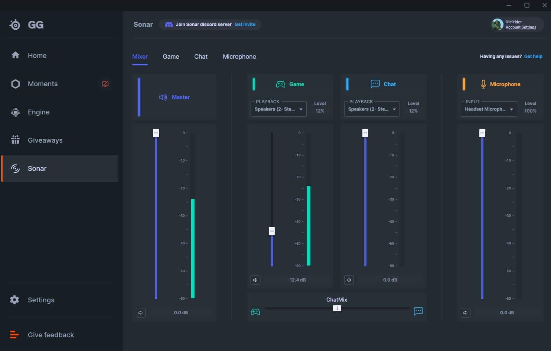Click the chat bubble icon beside ChatMix slider
This screenshot has width=551, height=351.
click(x=418, y=311)
